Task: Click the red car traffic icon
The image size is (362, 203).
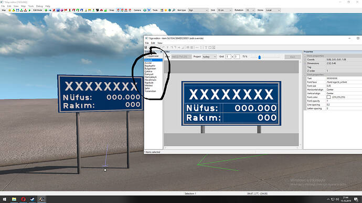Action: [101, 10]
